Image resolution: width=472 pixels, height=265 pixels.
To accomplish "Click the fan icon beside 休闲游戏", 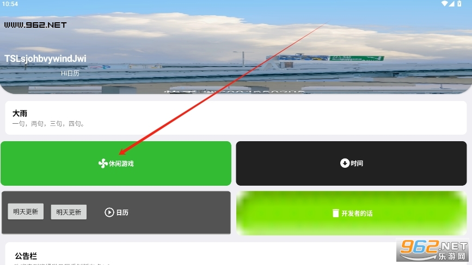I will 103,163.
